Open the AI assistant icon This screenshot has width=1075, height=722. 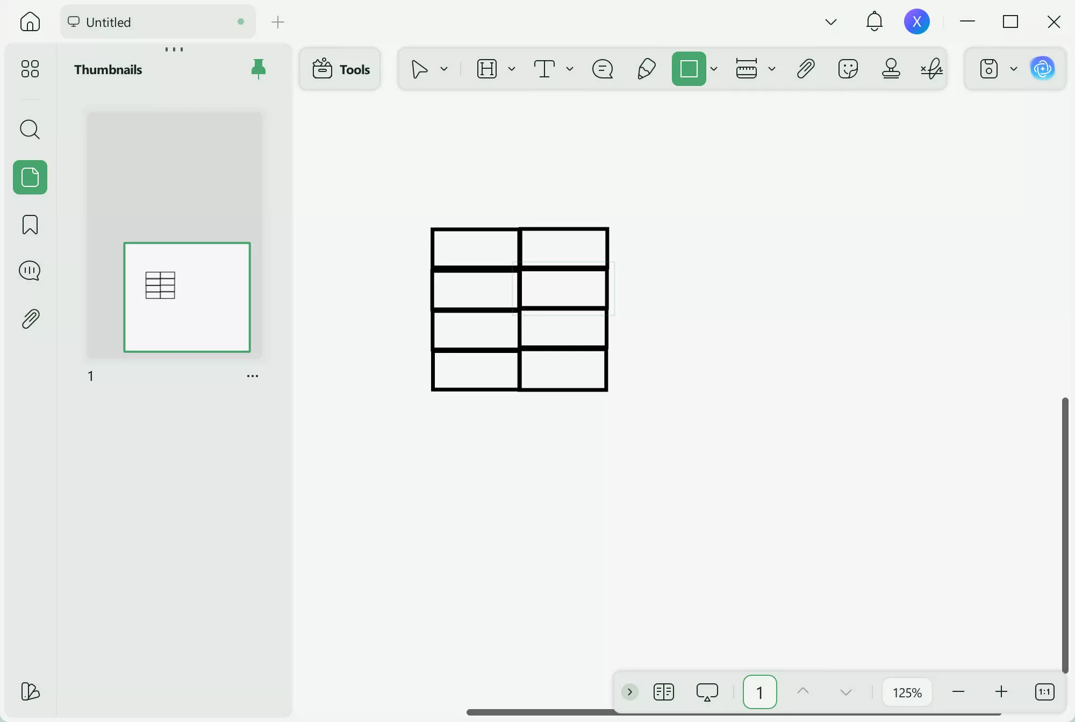coord(1043,69)
